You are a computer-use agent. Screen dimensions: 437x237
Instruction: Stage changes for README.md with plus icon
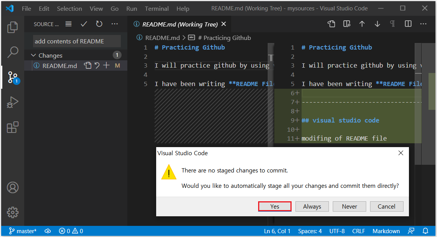[106, 65]
